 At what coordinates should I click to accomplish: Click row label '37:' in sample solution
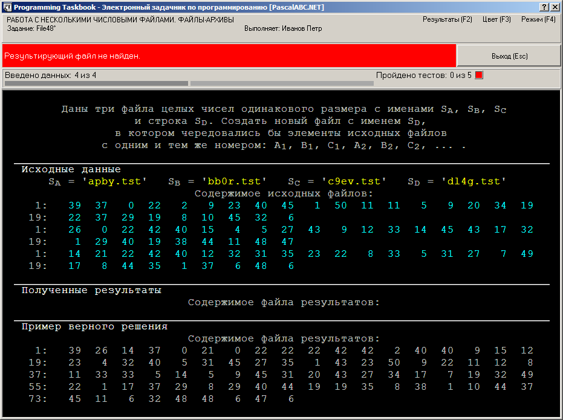tap(38, 375)
